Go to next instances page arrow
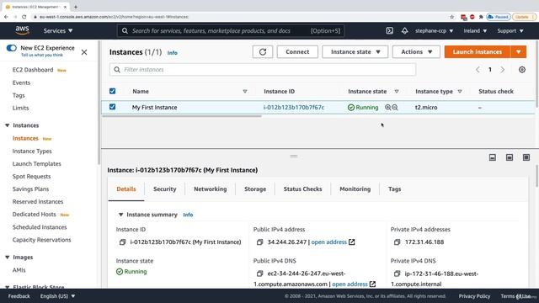The height and width of the screenshot is (303, 539). [503, 70]
